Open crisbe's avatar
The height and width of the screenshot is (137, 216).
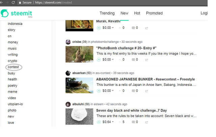(68, 42)
